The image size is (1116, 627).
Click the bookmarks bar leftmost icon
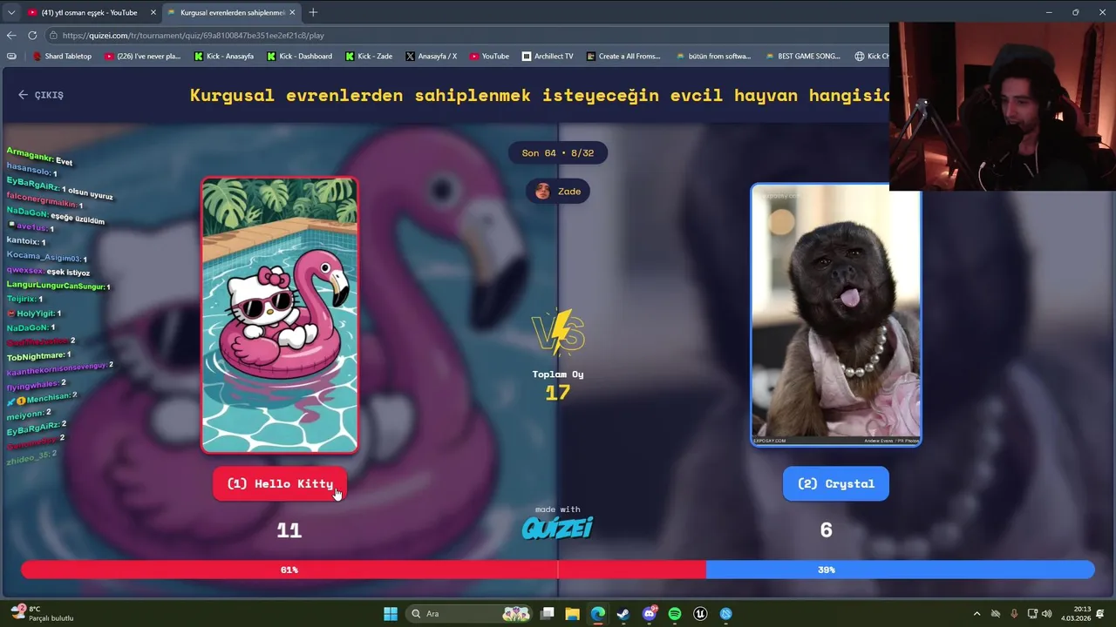pos(11,56)
